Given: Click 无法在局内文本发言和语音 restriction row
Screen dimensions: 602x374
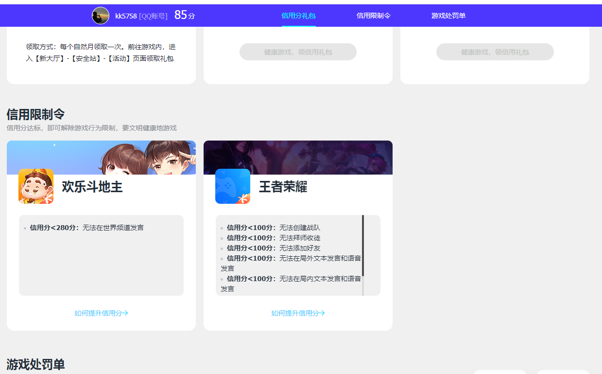Looking at the screenshot, I should pyautogui.click(x=291, y=284).
